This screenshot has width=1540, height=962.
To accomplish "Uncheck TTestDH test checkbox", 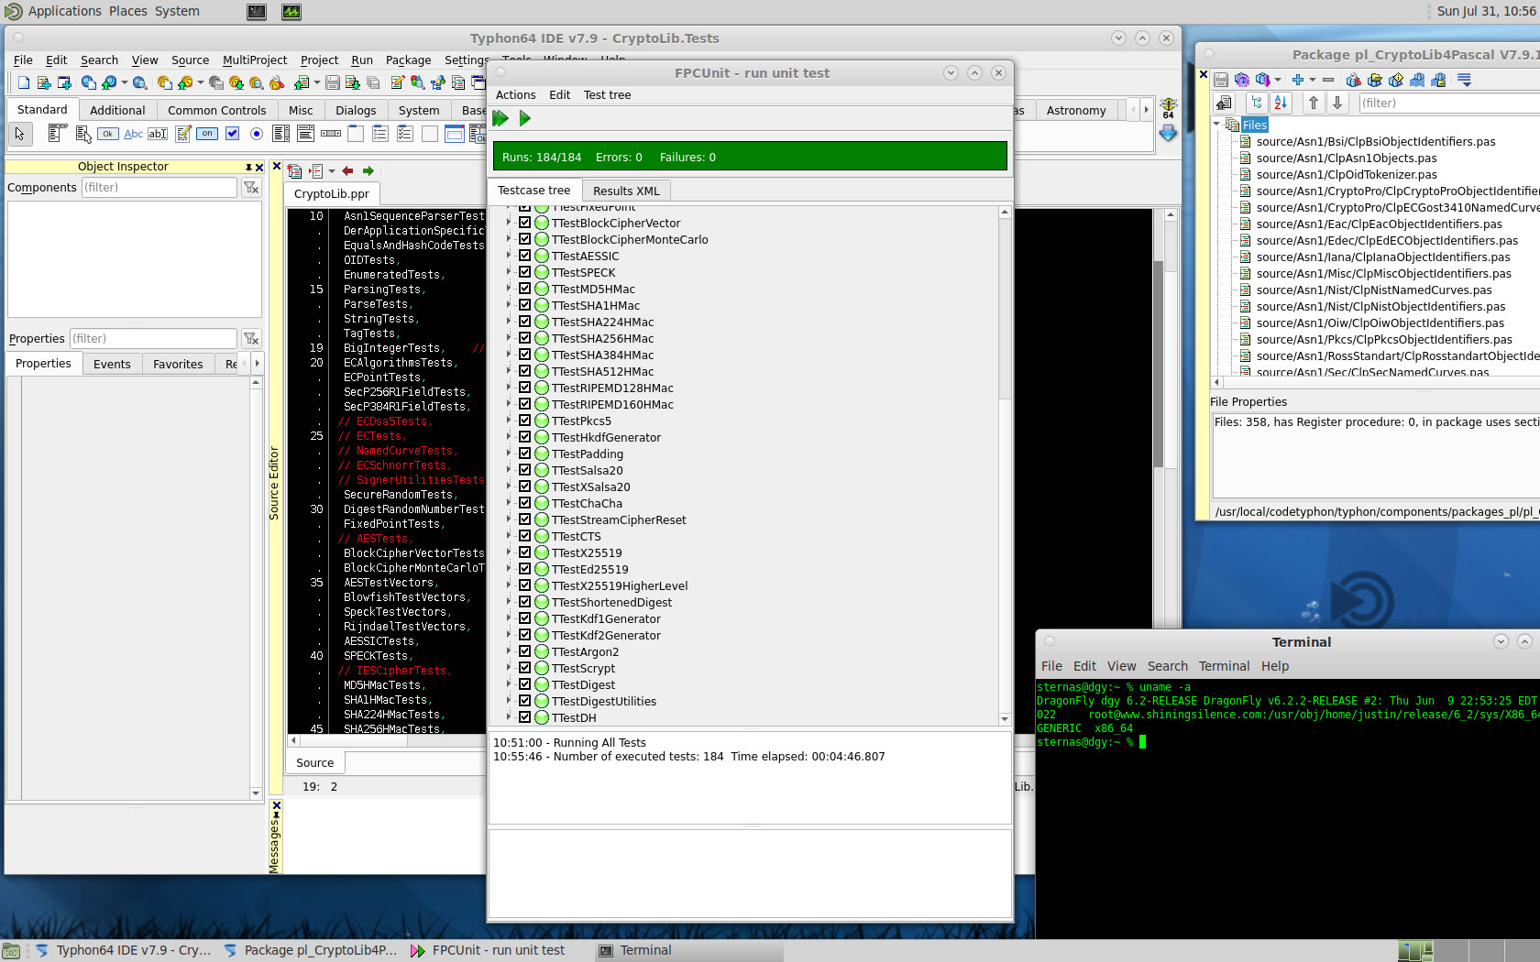I will [x=525, y=717].
